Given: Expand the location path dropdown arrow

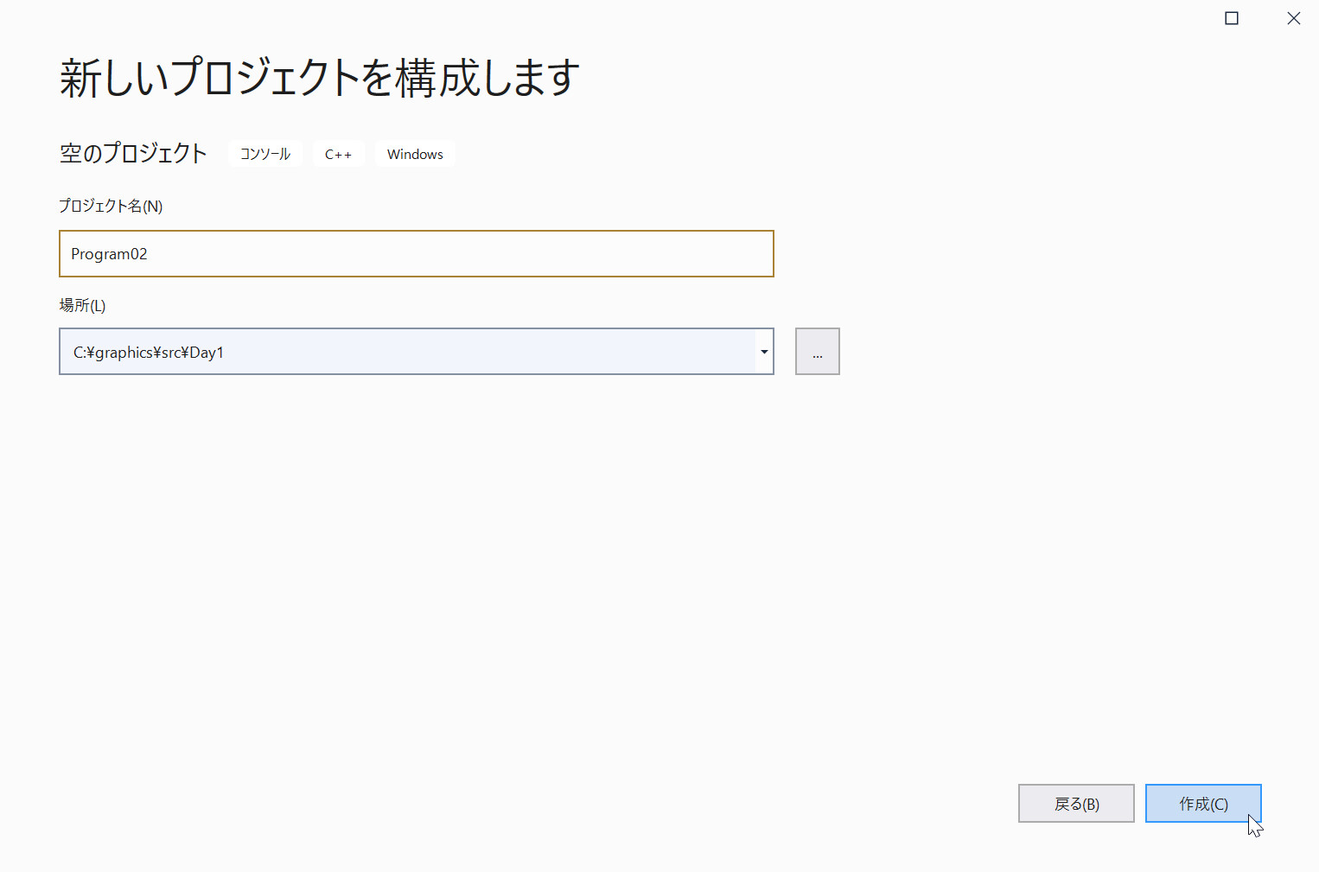Looking at the screenshot, I should tap(764, 352).
